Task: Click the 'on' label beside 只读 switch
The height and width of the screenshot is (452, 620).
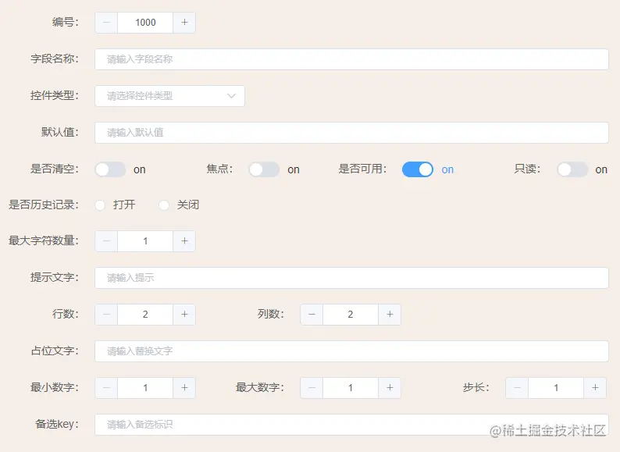Action: 601,169
